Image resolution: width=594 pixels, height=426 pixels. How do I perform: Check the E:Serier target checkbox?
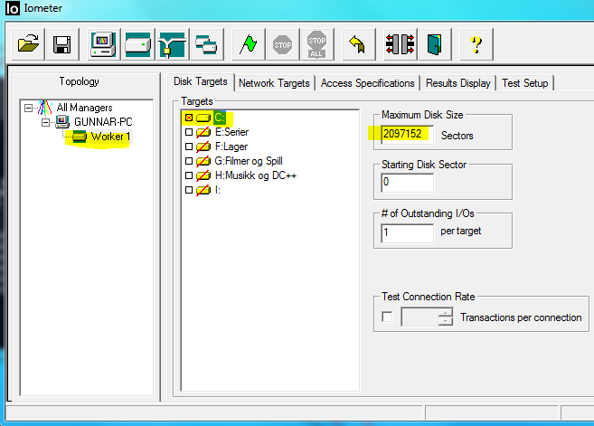coord(189,132)
